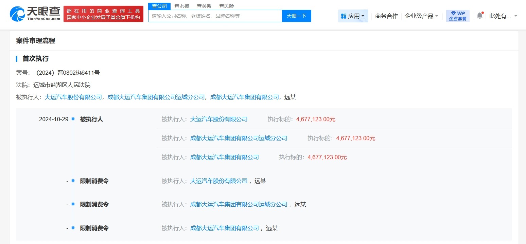
Task: Click the red promotional banner next to the logo
Action: [103, 14]
